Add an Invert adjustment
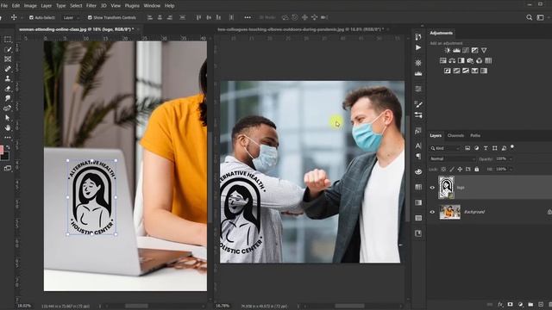Screen dimensions: 552x310 448,71
